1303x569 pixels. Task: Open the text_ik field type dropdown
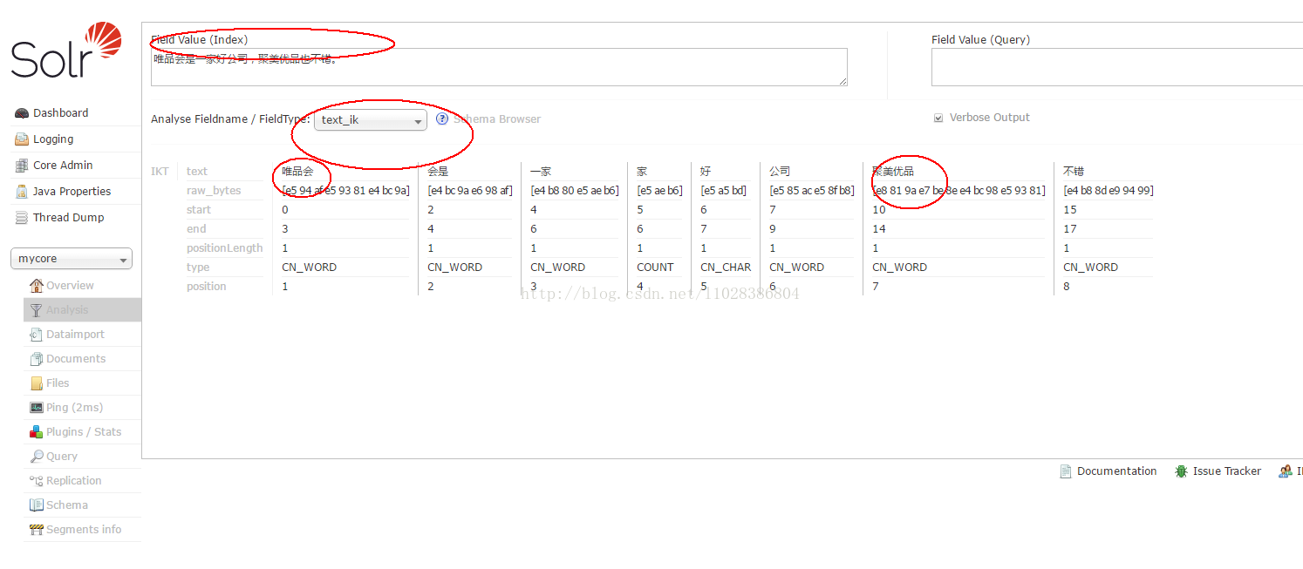click(371, 119)
